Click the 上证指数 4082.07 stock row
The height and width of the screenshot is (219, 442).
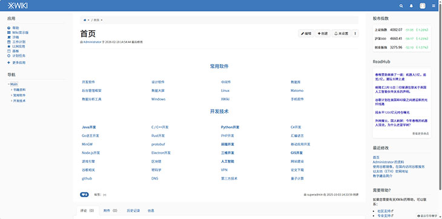pos(401,30)
